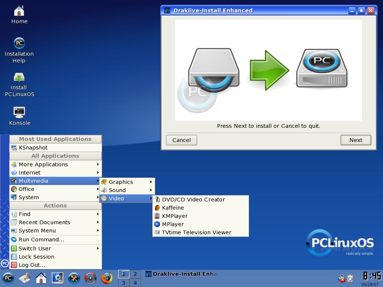The width and height of the screenshot is (383, 287).
Task: Click the TVtime Television Viewer icon
Action: pyautogui.click(x=157, y=232)
